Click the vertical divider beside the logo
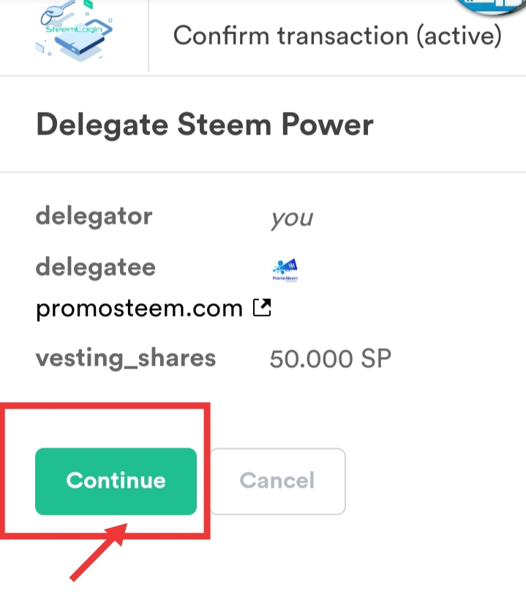The image size is (526, 596). coord(149,35)
